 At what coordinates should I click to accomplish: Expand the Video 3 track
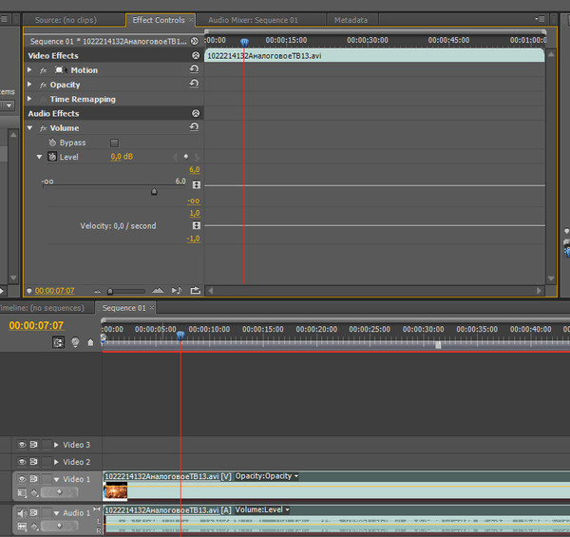pyautogui.click(x=56, y=444)
